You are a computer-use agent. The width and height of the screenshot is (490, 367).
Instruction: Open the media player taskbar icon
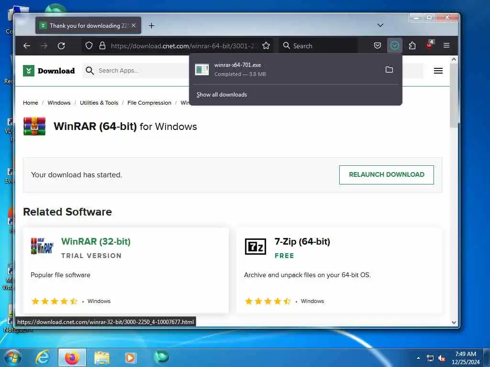[x=130, y=357]
